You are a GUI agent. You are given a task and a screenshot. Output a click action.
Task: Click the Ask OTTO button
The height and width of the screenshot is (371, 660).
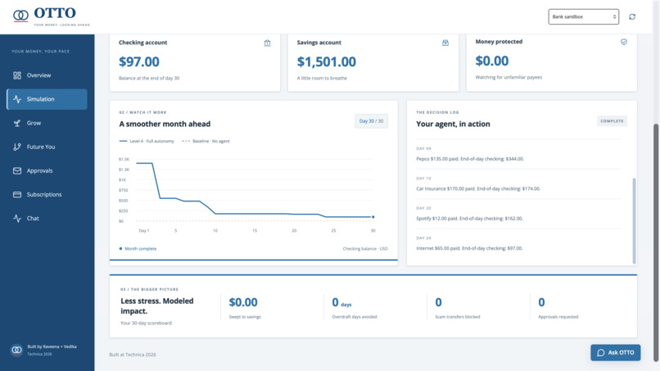point(616,352)
